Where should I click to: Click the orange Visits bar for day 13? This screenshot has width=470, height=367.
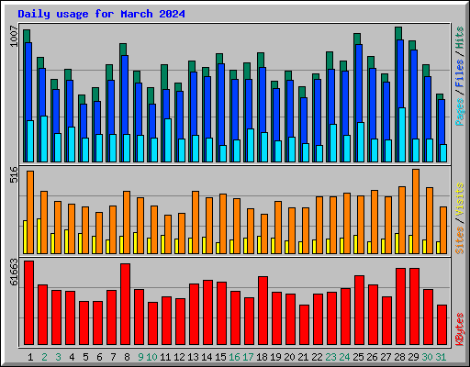click(x=196, y=222)
